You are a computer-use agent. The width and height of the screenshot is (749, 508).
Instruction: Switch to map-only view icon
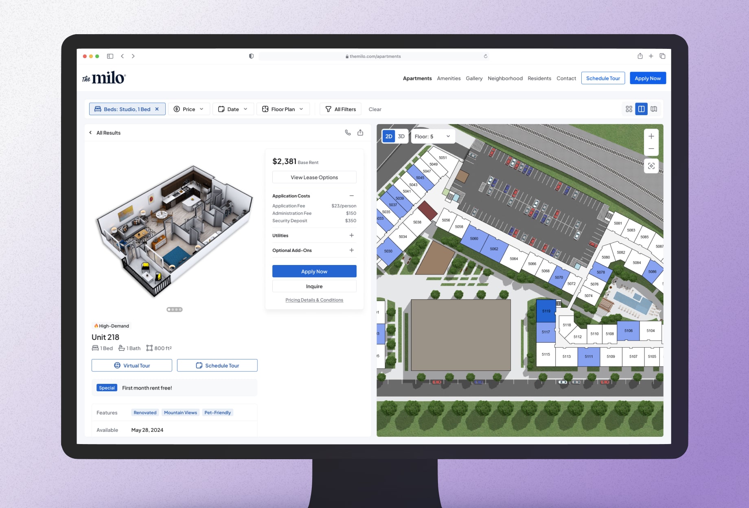(x=654, y=109)
